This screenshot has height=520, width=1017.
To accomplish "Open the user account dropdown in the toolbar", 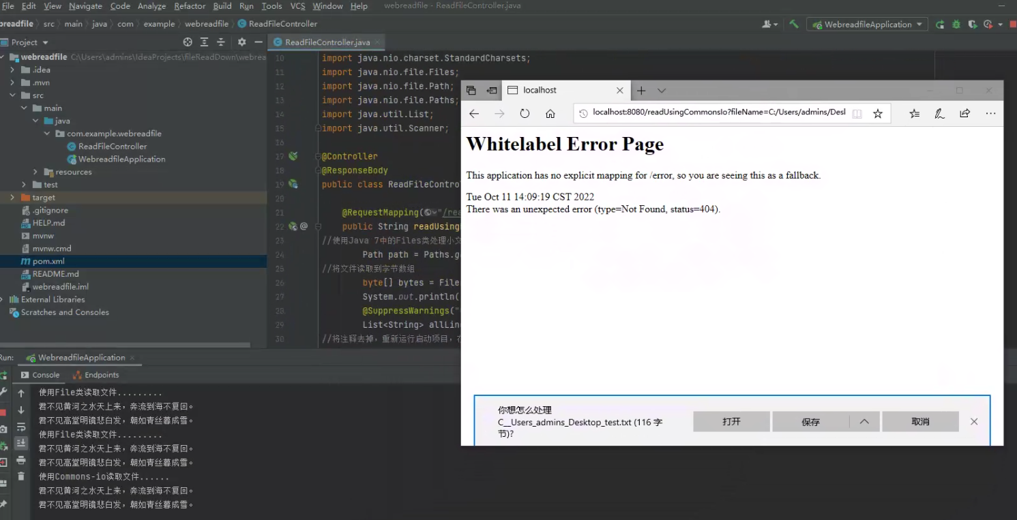I will coord(770,25).
